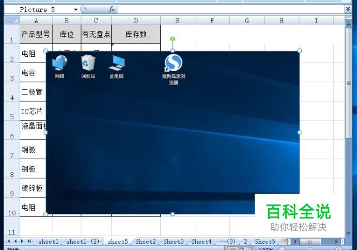Viewport: 357px width, 250px height.
Task: Click the Insert Function fx icon
Action: pyautogui.click(x=111, y=9)
